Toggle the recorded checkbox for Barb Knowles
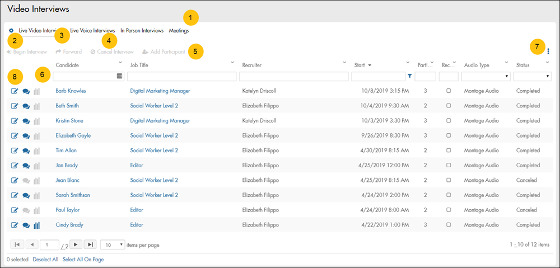This screenshot has width=560, height=268. [x=449, y=91]
